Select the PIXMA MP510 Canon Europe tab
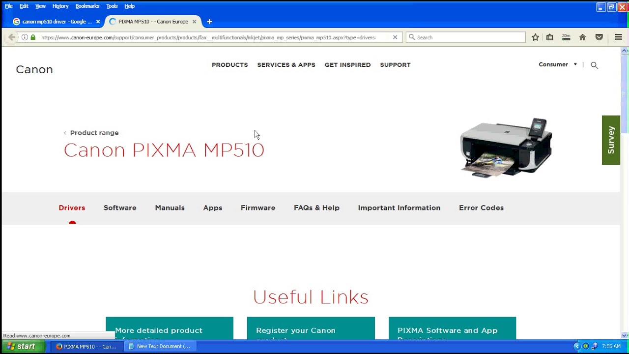The width and height of the screenshot is (629, 354). pos(153,22)
